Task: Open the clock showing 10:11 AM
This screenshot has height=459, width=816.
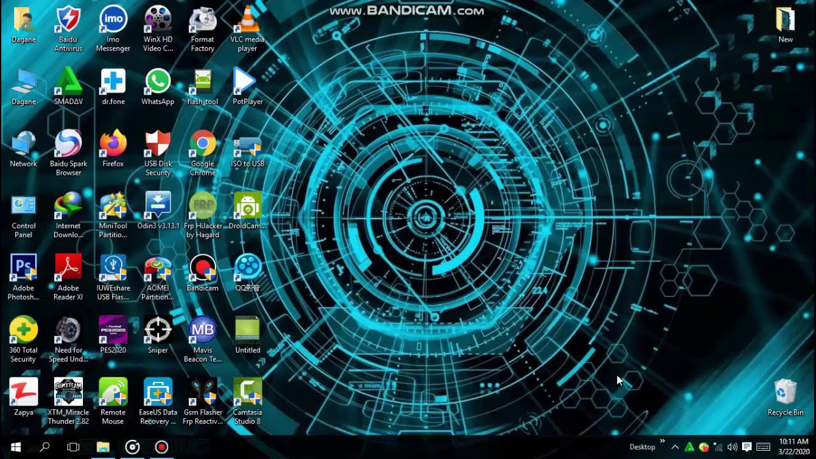Action: tap(793, 447)
